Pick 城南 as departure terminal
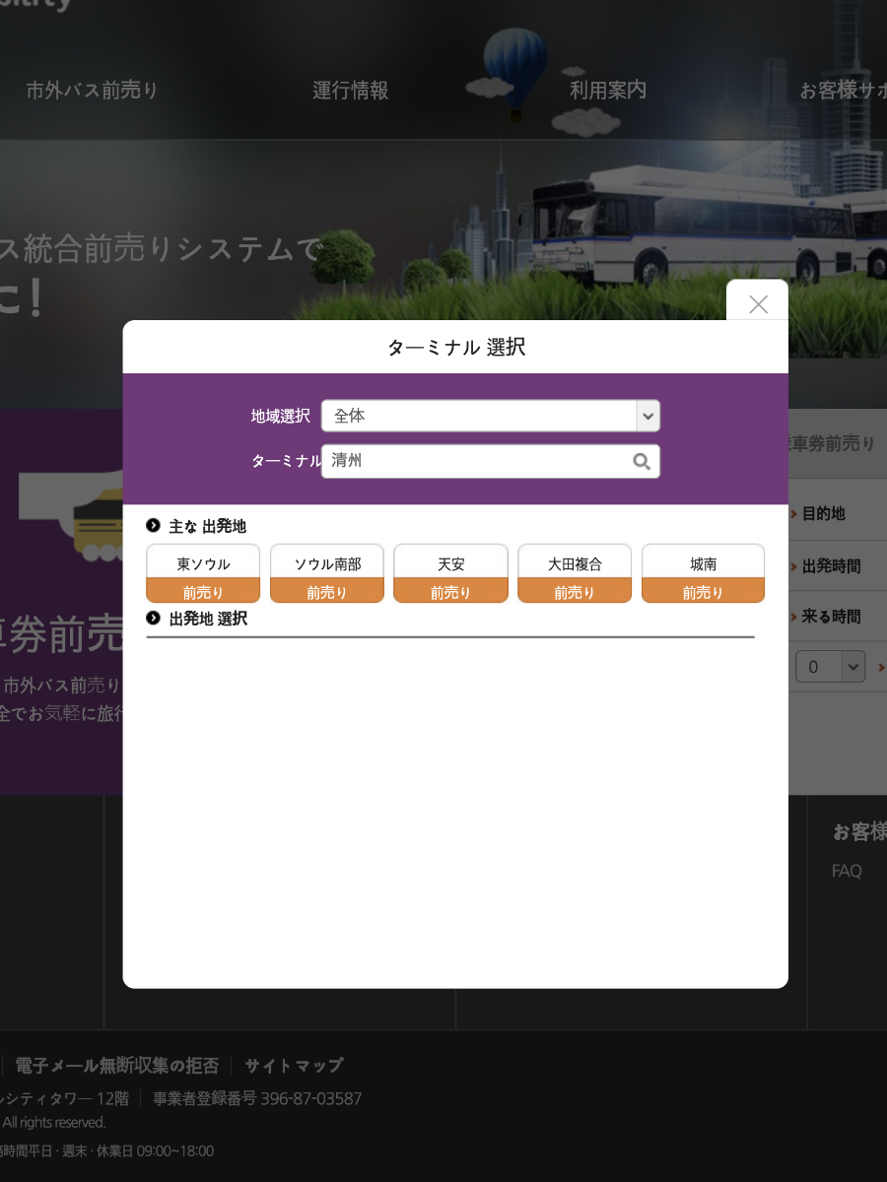Screen dimensions: 887x1182 (703, 573)
